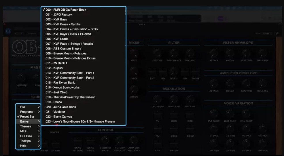Image resolution: width=284 pixels, height=156 pixels.
Task: Click the filter CUTOFF knob
Action: 157,53
